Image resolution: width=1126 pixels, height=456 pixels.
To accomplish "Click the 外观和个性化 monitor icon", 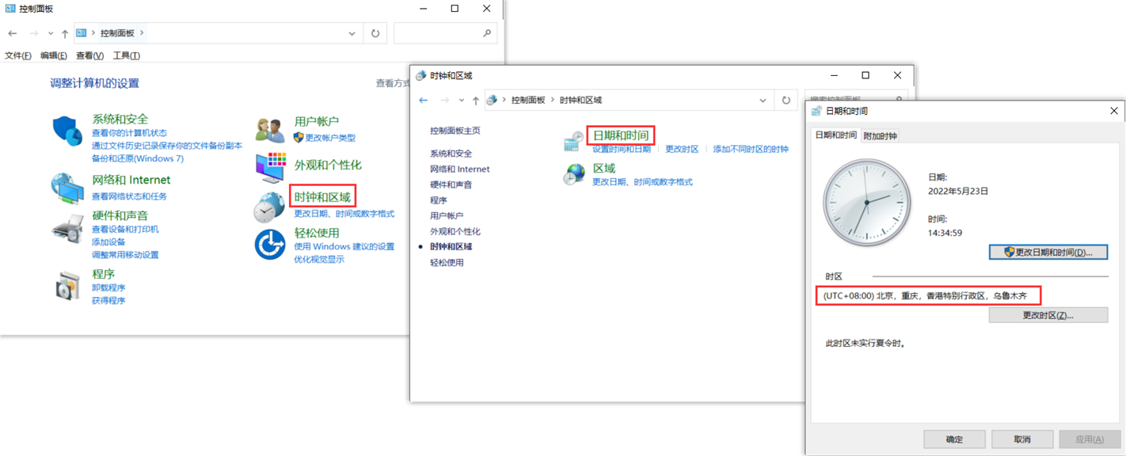I will click(x=270, y=167).
